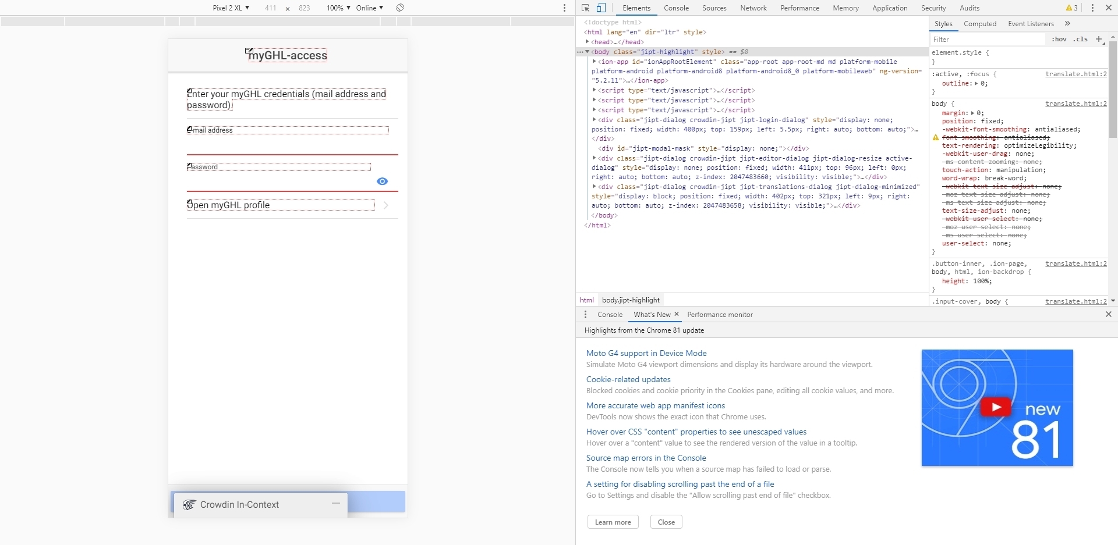Open device toolbar more options menu
1118x545 pixels.
(x=564, y=8)
